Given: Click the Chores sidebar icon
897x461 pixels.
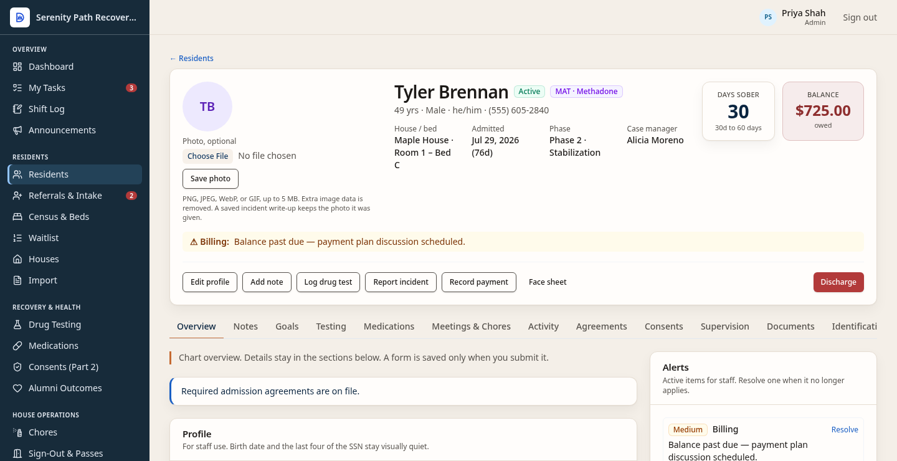Looking at the screenshot, I should 17,432.
